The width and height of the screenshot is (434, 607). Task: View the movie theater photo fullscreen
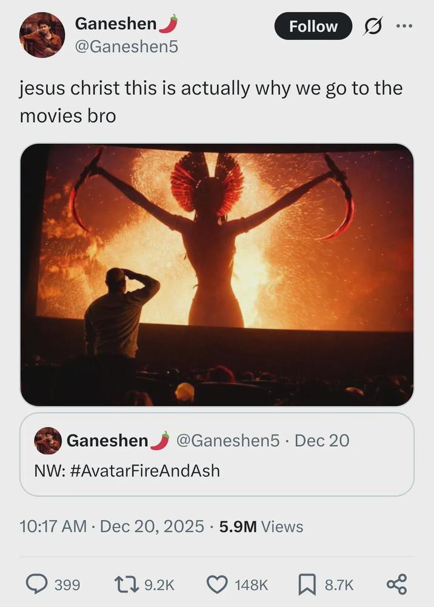217,273
